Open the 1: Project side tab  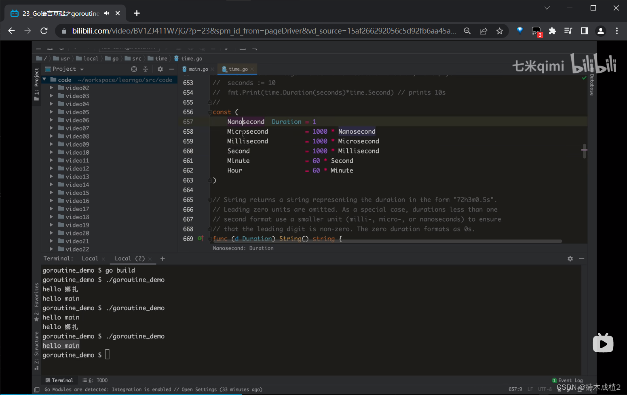pos(37,84)
